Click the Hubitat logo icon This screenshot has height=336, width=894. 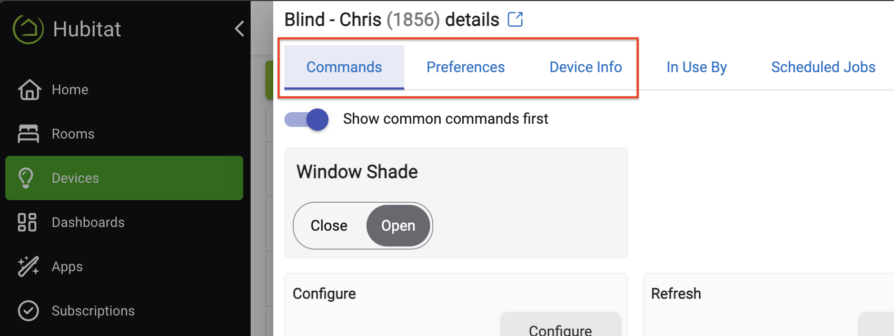[28, 28]
